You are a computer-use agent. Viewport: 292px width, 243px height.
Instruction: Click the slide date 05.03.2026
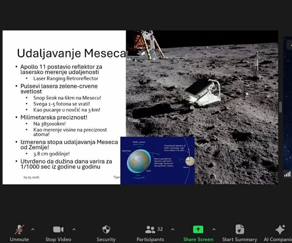(31, 177)
